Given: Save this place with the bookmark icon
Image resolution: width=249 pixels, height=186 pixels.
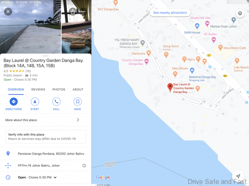Looking at the screenshot, I should click(x=78, y=102).
